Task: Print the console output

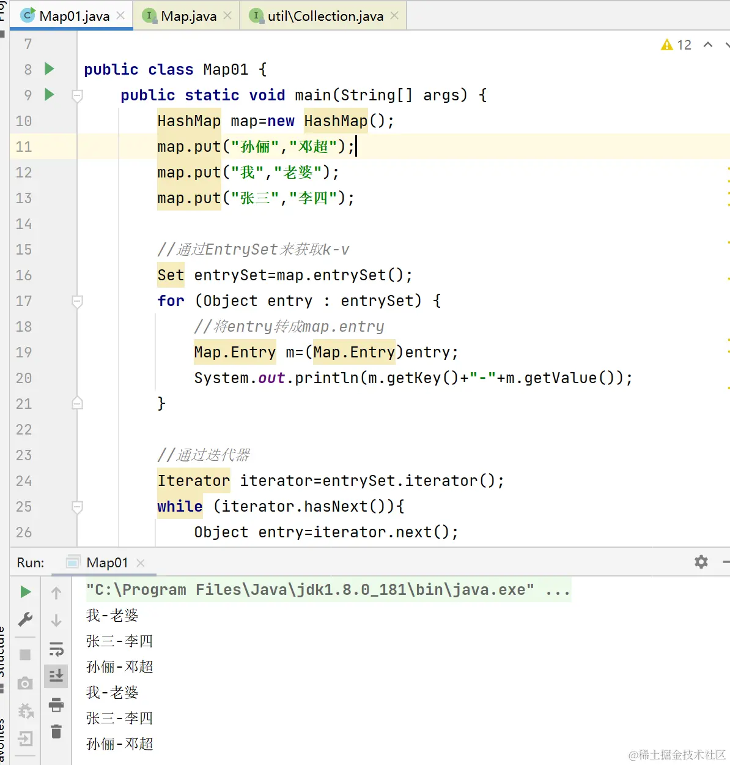Action: tap(56, 704)
